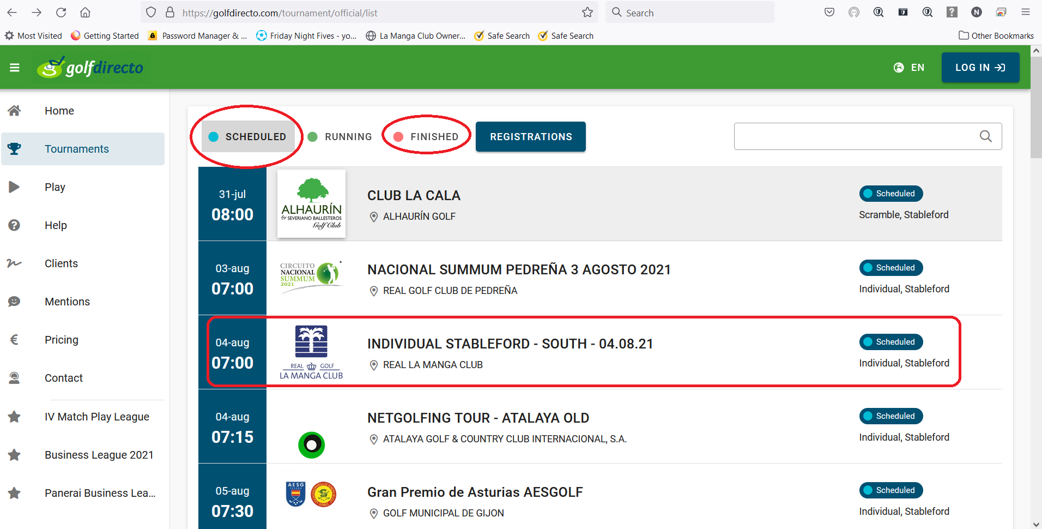
Task: Open the CLUB LA CALA tournament
Action: tap(414, 195)
